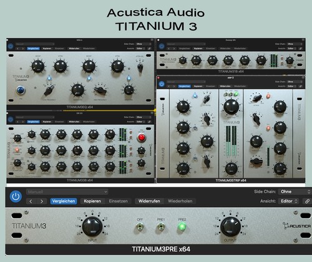Toggle power button in TITANIUM3PRE window

pyautogui.click(x=16, y=196)
